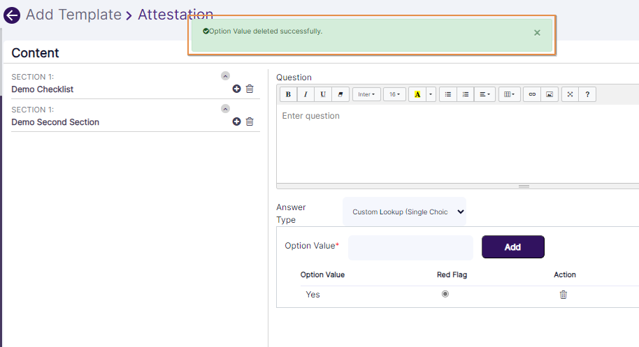
Task: Insert an ordered numbered list
Action: (x=466, y=94)
